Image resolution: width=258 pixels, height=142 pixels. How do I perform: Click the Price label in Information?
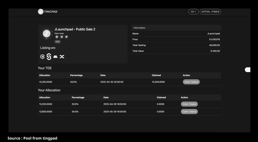pos(135,39)
